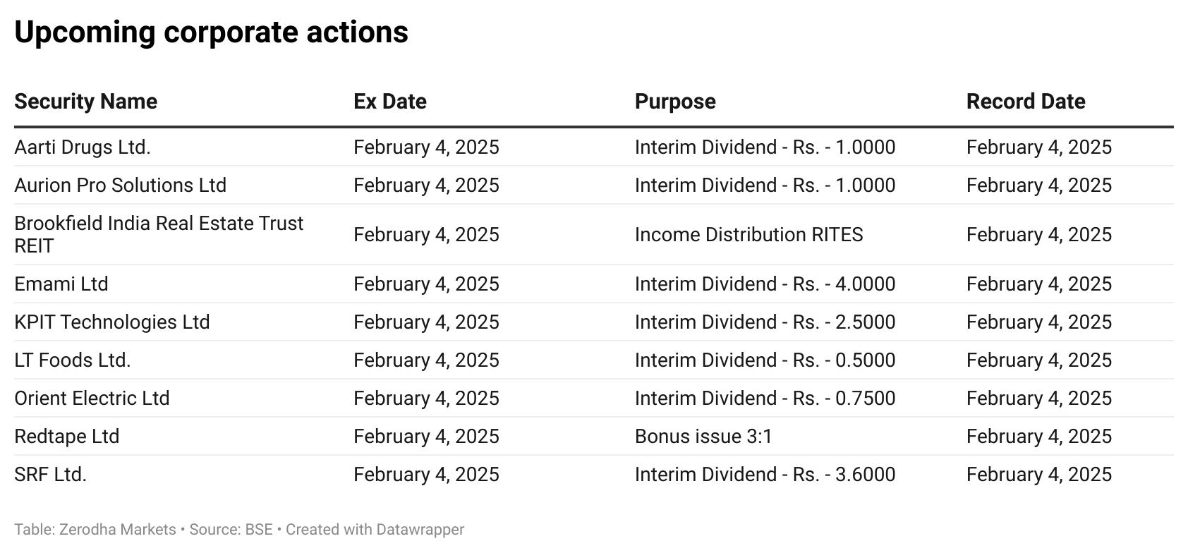This screenshot has height=553, width=1188.
Task: Select Income Distribution RITES cell
Action: coord(748,235)
